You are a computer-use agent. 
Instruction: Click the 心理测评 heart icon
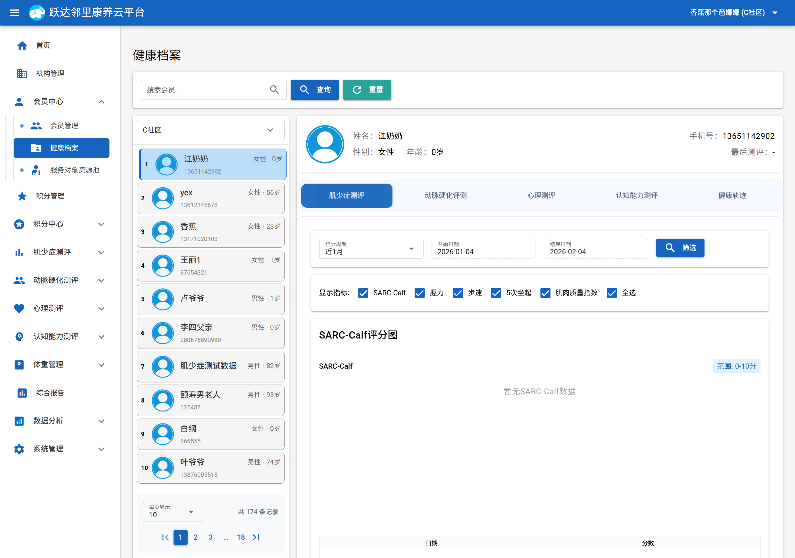pos(19,308)
